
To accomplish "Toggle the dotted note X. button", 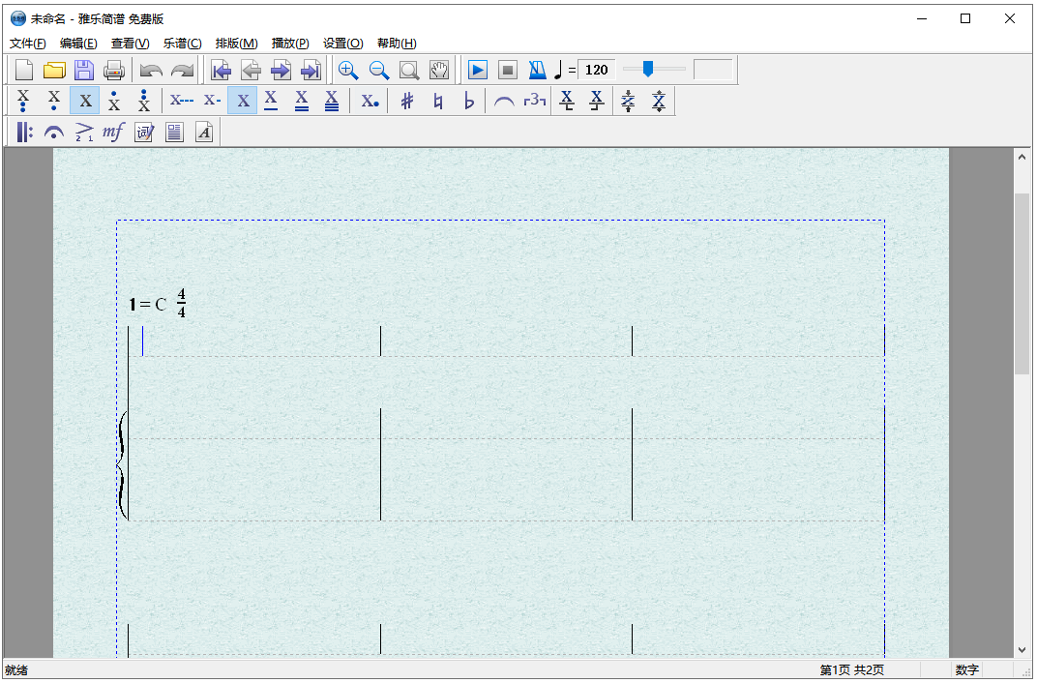I will (370, 101).
